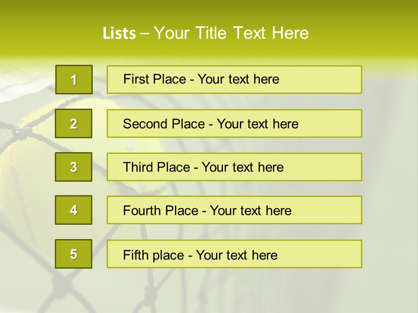Select the number 2 square
Image resolution: width=418 pixels, height=313 pixels.
point(74,123)
